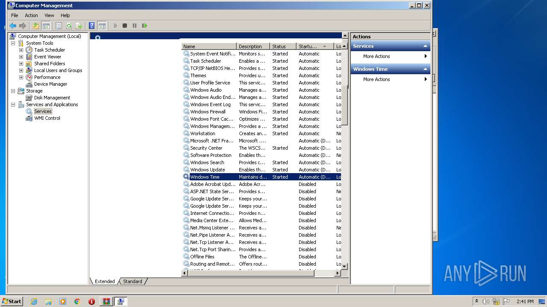Collapse the Services actions section

(x=425, y=46)
